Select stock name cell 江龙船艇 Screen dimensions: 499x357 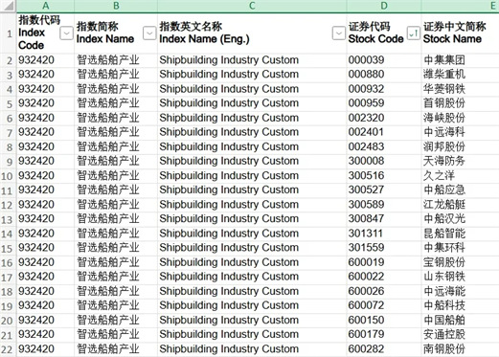pyautogui.click(x=460, y=205)
